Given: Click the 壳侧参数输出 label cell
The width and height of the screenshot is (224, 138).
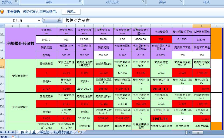Looking at the screenshot, I should [x=21, y=107].
